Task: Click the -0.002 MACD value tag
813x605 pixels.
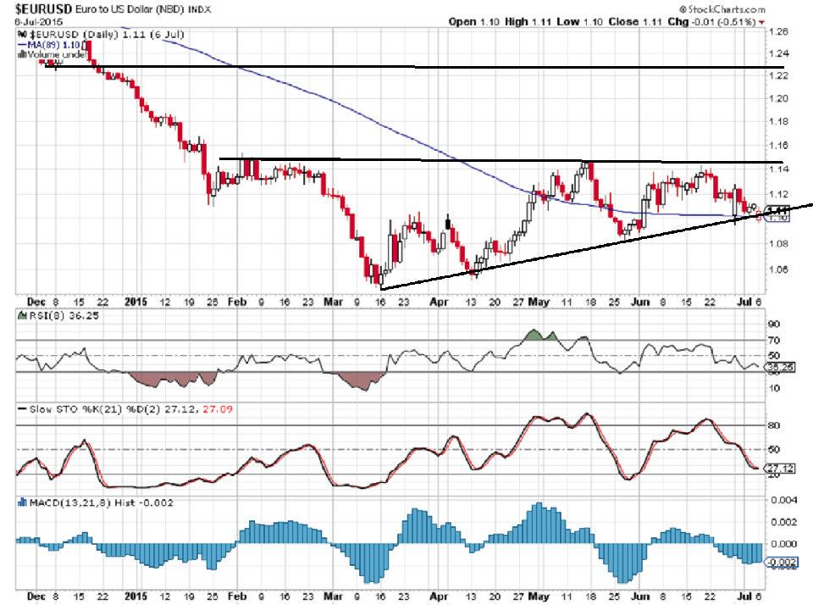Action: click(x=777, y=562)
